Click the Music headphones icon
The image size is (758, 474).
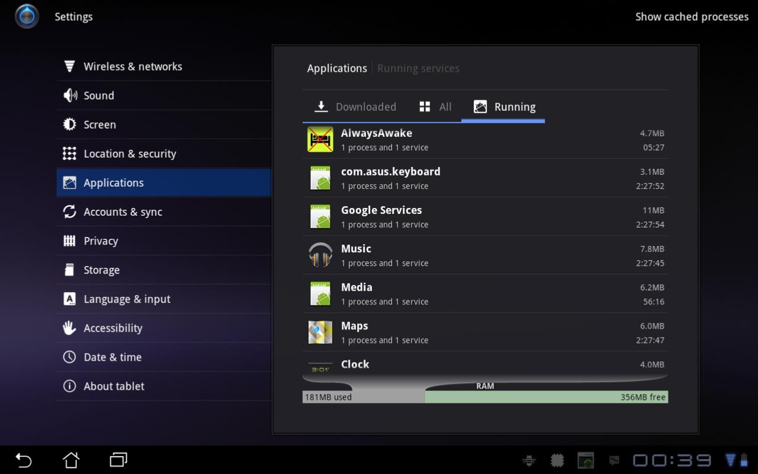[x=320, y=255]
